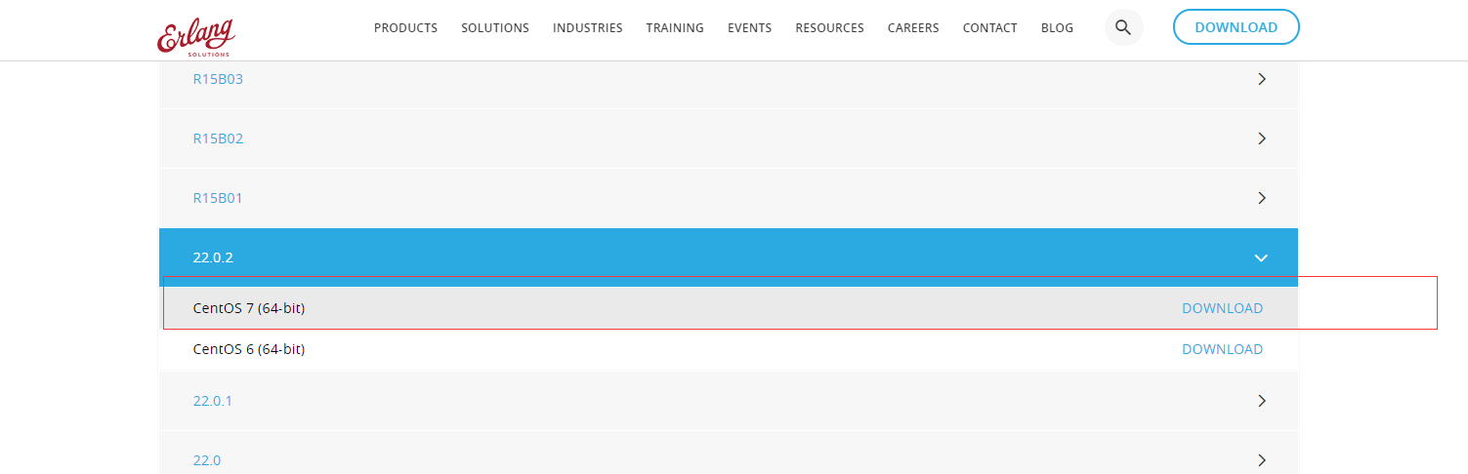Open the Products menu
The image size is (1468, 474).
coord(405,28)
